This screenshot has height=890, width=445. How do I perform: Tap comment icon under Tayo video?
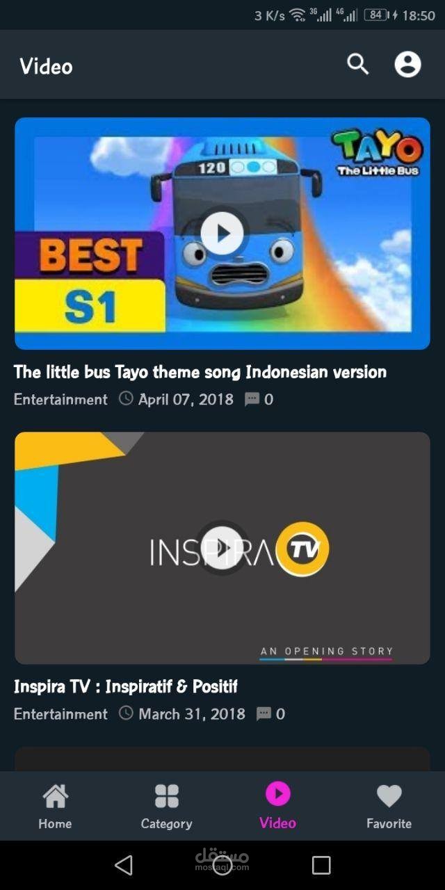click(x=252, y=399)
